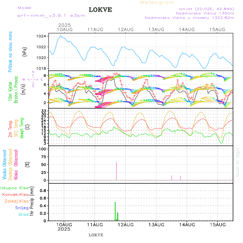This screenshot has height=243, width=243.
Task: Click the Konvek.Kisa legend label
Action: (x=15, y=194)
